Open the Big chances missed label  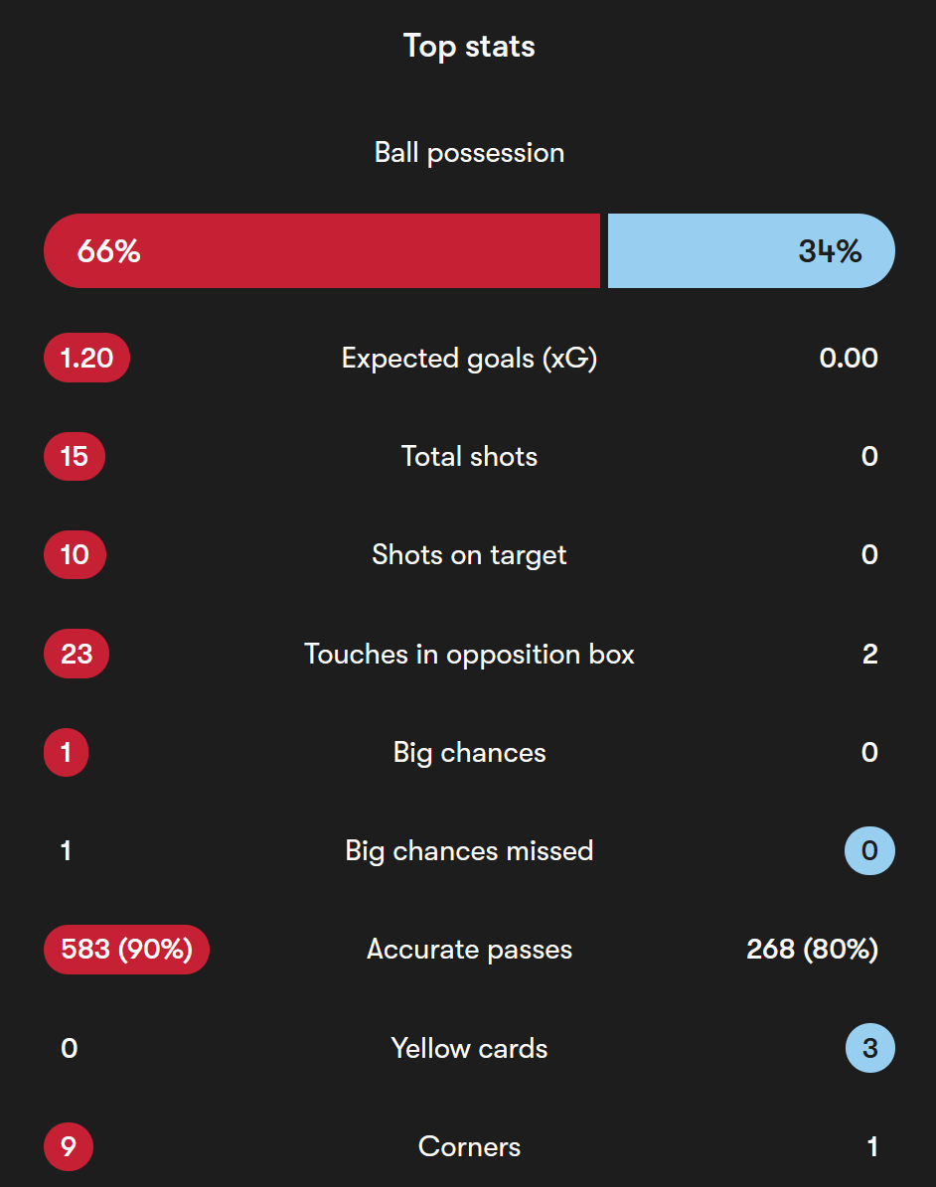(x=469, y=851)
